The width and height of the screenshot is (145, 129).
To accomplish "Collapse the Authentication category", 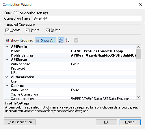I will (x=7, y=77).
